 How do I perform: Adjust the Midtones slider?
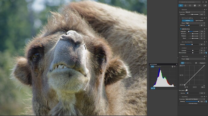coord(193,34)
